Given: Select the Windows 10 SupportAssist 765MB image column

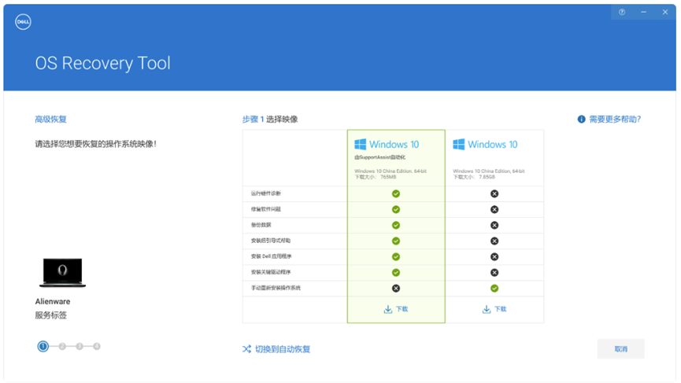Looking at the screenshot, I should point(396,226).
